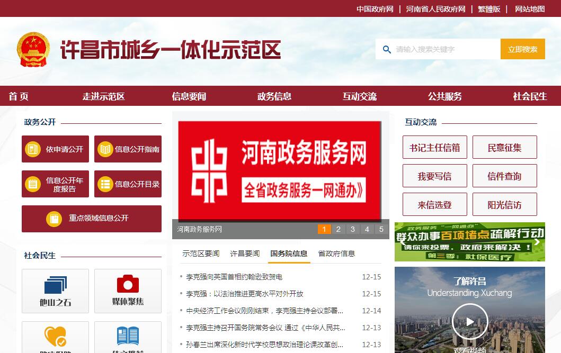Open 他山之石 stacked pages icon
Screen dimensions: 561x353
(56, 285)
